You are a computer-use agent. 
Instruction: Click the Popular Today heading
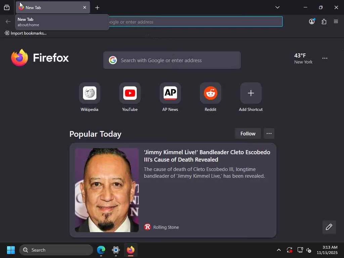pyautogui.click(x=95, y=134)
